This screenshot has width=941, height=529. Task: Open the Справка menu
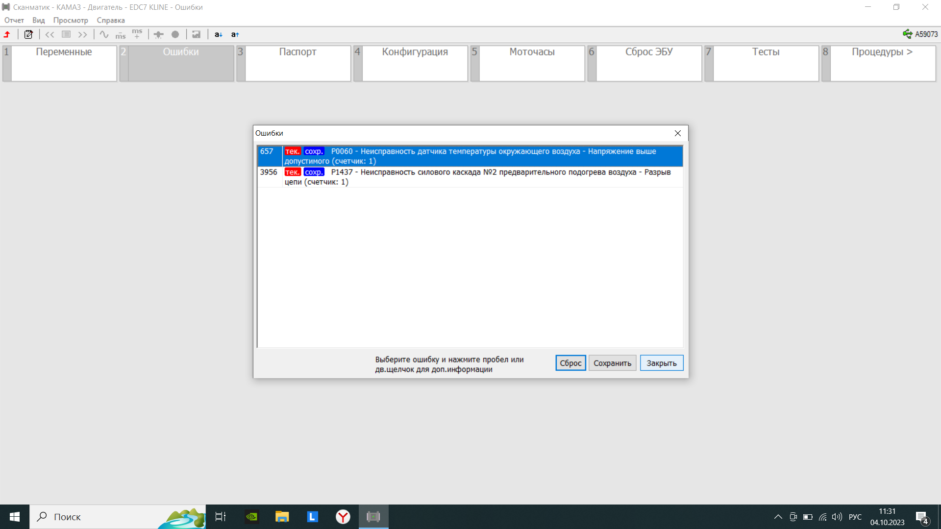point(111,20)
